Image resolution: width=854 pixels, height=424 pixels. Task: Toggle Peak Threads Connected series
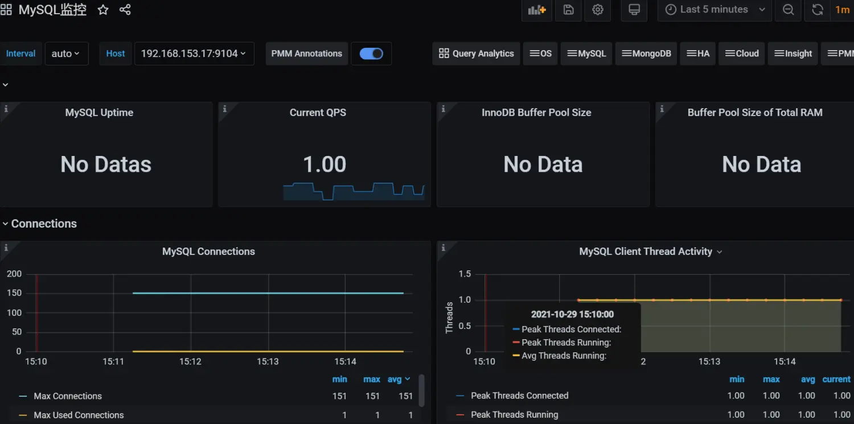520,396
